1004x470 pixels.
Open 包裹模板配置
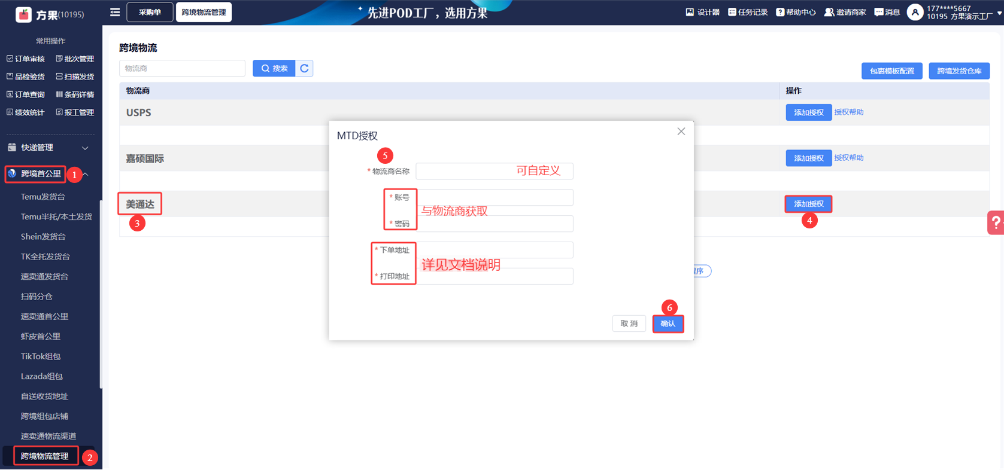coord(892,71)
